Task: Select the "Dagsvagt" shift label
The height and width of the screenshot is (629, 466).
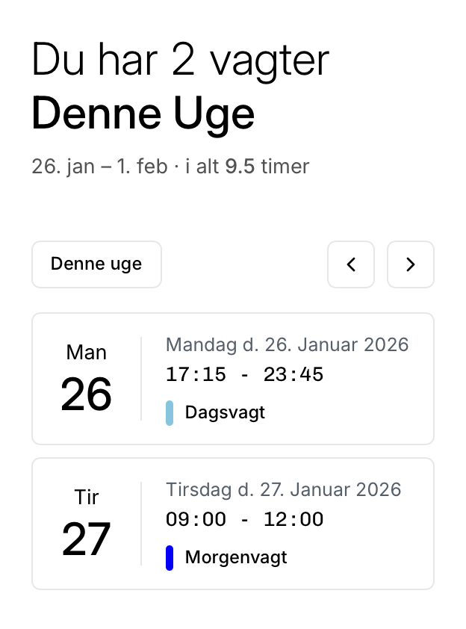Action: coord(225,412)
